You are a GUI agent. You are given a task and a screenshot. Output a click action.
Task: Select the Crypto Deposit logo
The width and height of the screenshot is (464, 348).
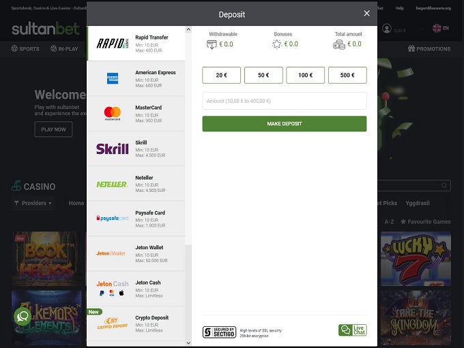[112, 323]
